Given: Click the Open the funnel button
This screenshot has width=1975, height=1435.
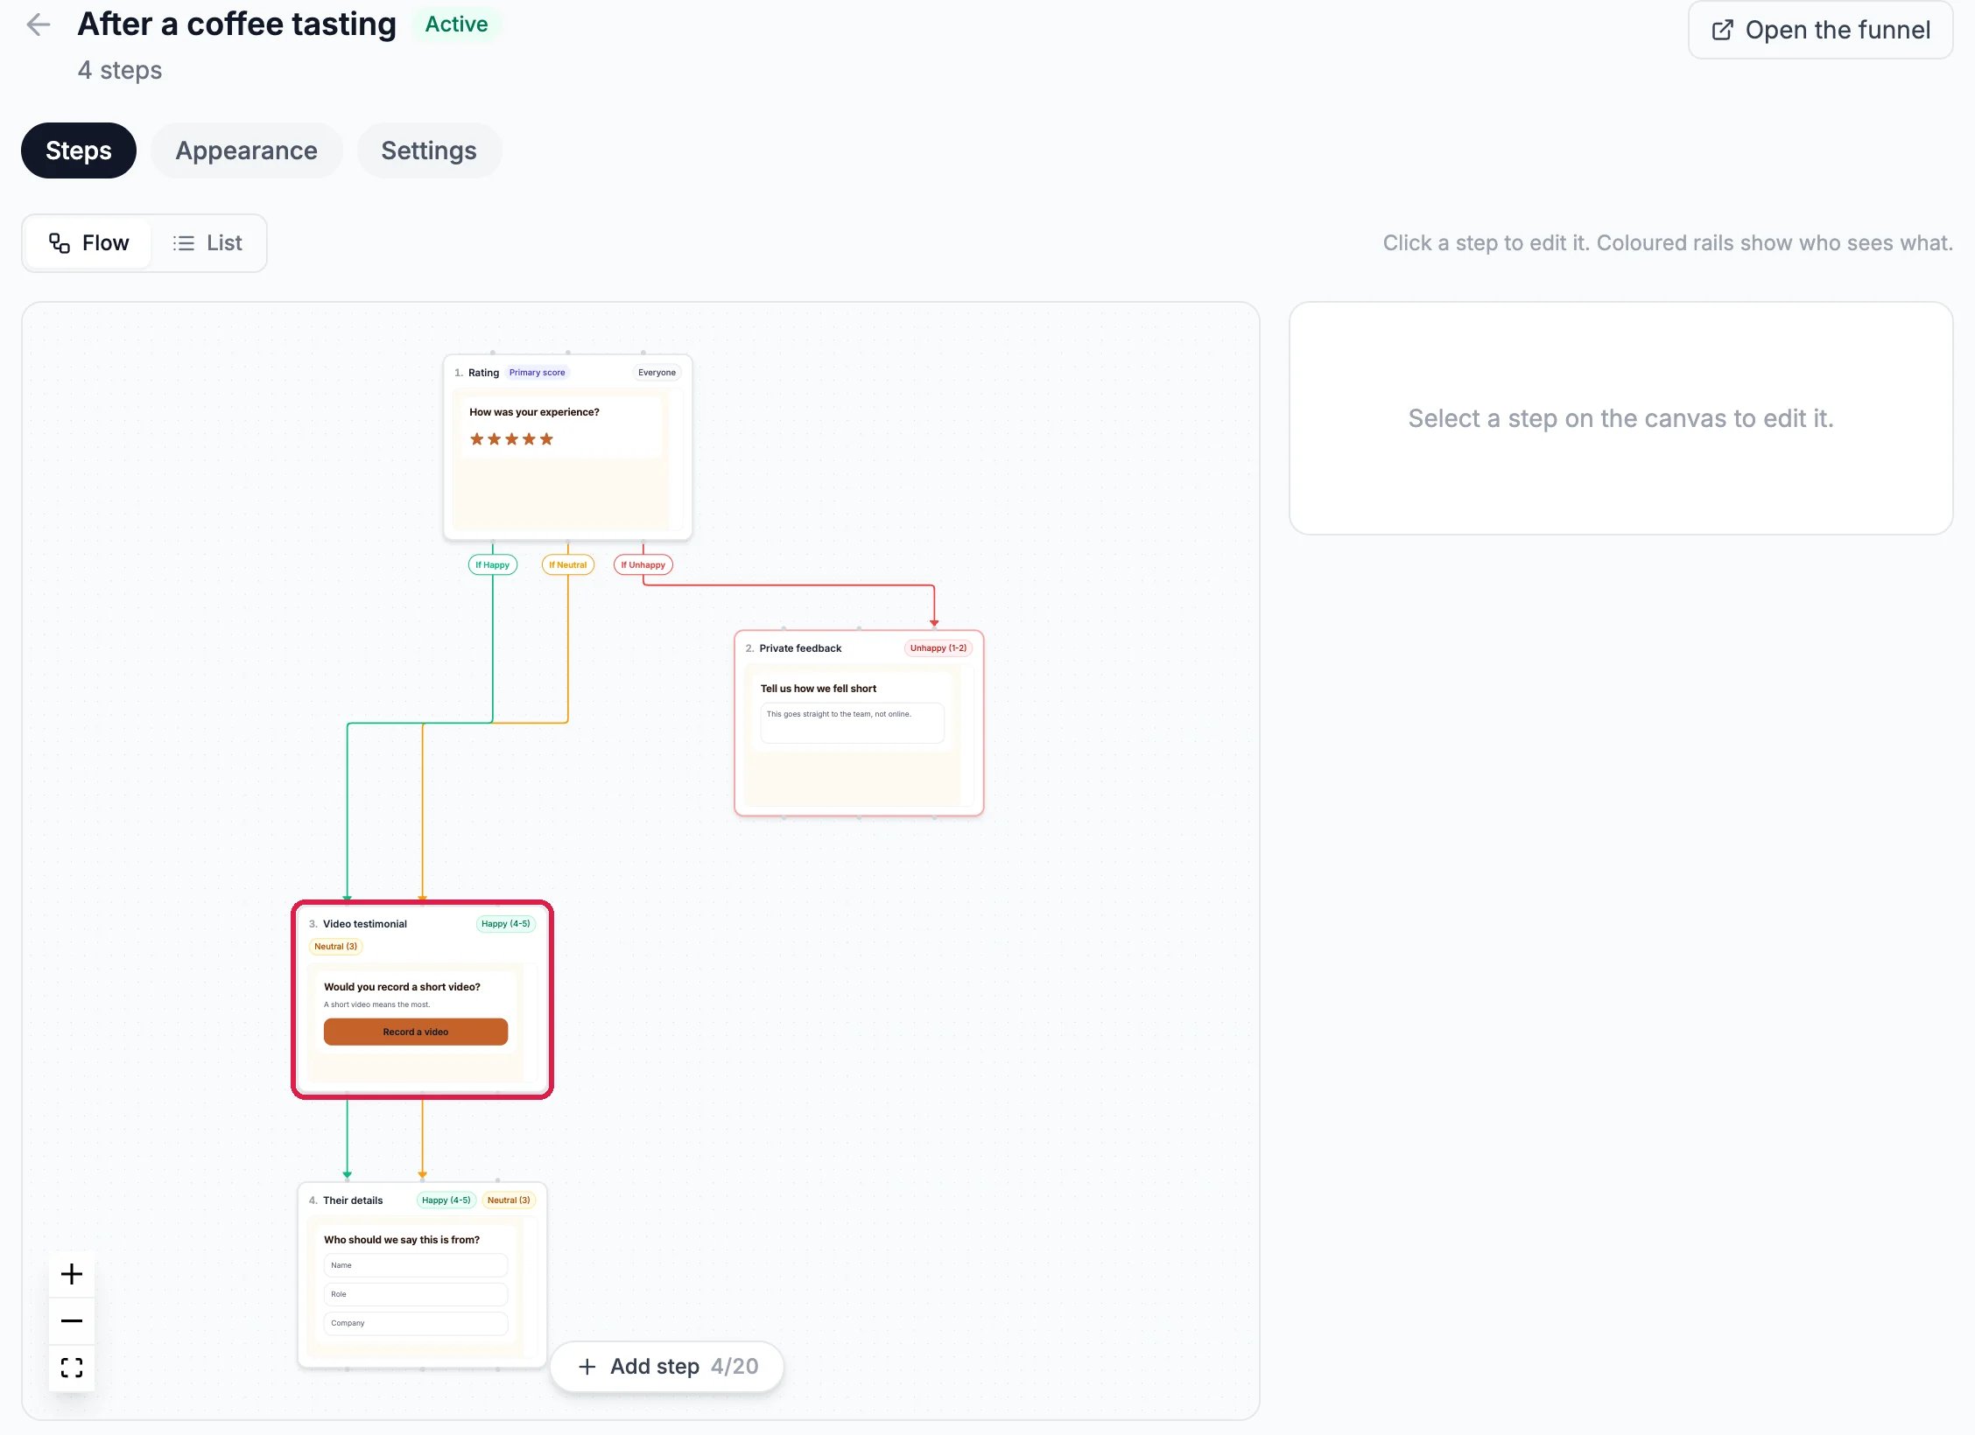Looking at the screenshot, I should pyautogui.click(x=1820, y=30).
